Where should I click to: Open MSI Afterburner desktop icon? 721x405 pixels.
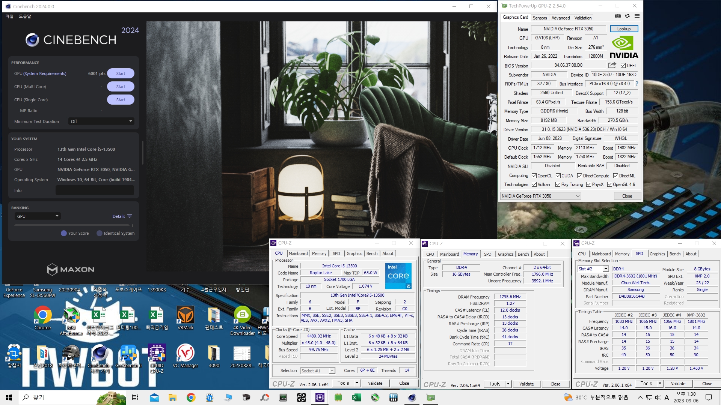coord(71,321)
